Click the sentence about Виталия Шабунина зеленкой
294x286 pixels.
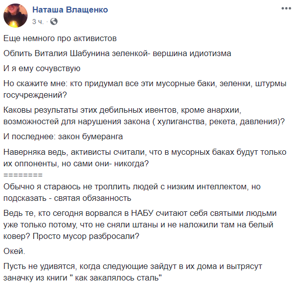click(117, 54)
